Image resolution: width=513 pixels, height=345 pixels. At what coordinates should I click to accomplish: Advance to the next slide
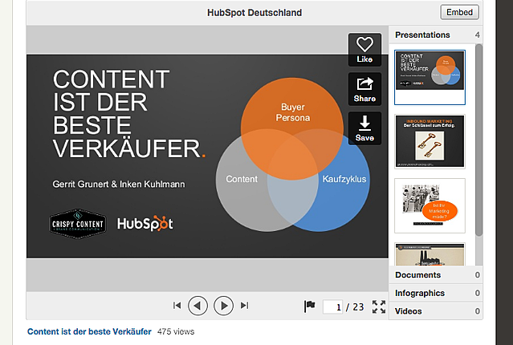point(223,306)
